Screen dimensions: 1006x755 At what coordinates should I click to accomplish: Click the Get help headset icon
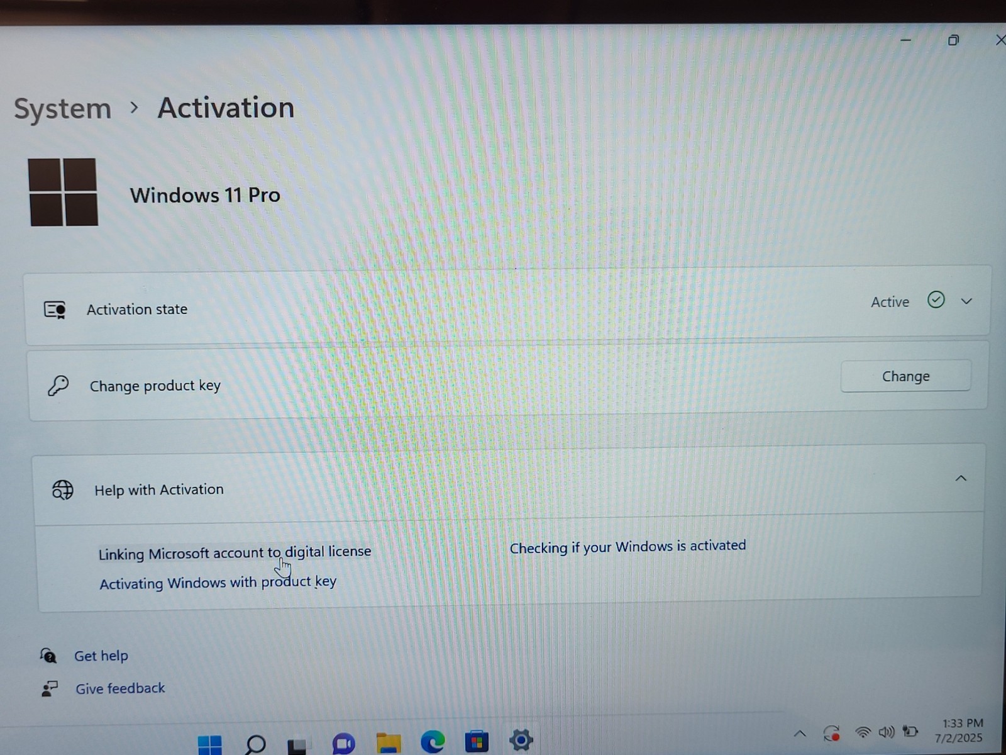pyautogui.click(x=48, y=656)
